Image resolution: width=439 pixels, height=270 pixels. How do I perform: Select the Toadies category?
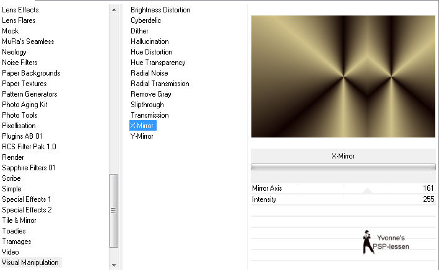point(14,231)
